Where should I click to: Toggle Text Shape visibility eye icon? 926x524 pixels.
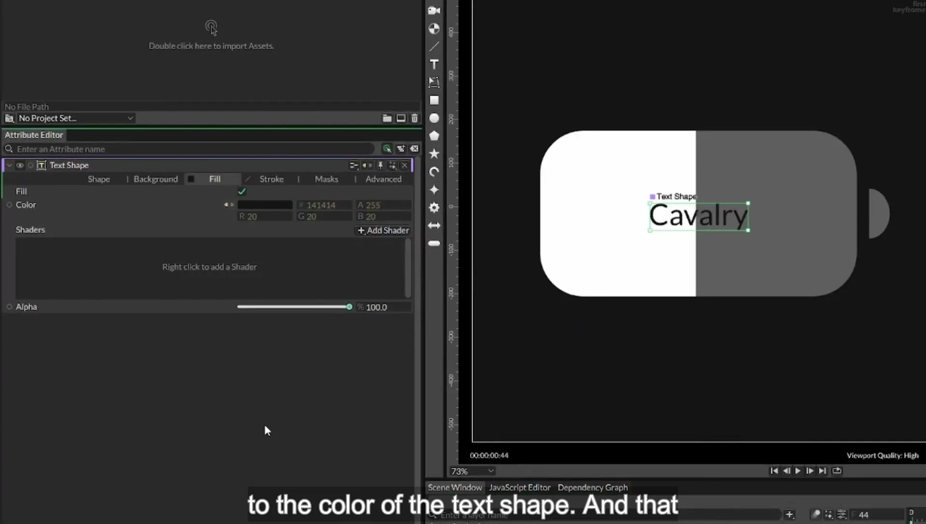pos(20,165)
